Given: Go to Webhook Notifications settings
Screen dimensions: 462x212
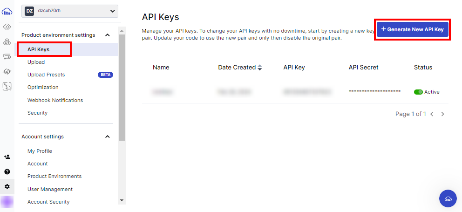Looking at the screenshot, I should click(x=55, y=100).
